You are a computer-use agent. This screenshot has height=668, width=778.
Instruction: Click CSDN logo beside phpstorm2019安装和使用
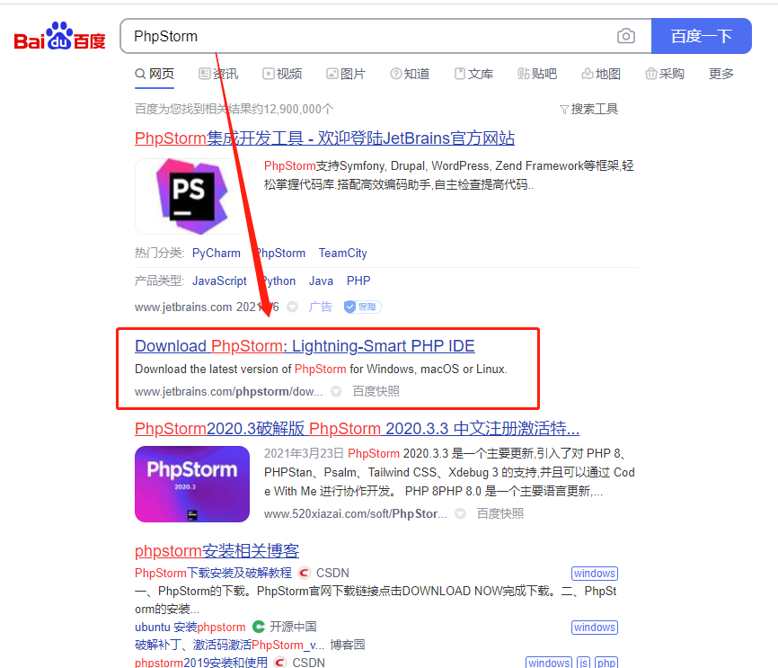tap(280, 663)
